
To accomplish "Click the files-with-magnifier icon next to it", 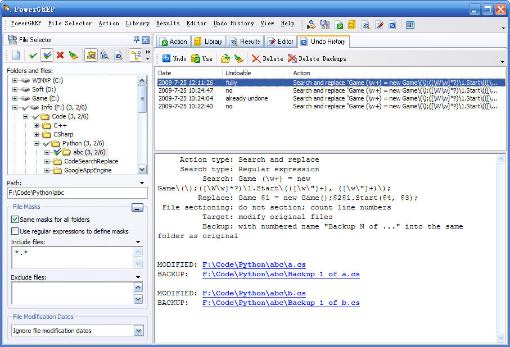I will pyautogui.click(x=105, y=56).
